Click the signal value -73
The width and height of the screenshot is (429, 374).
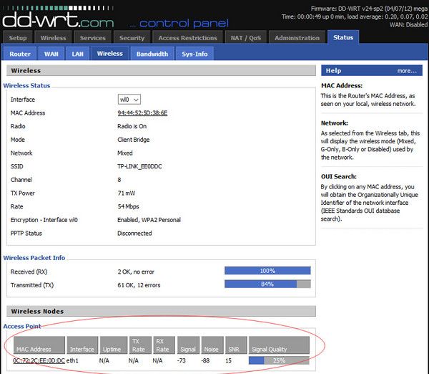point(181,360)
